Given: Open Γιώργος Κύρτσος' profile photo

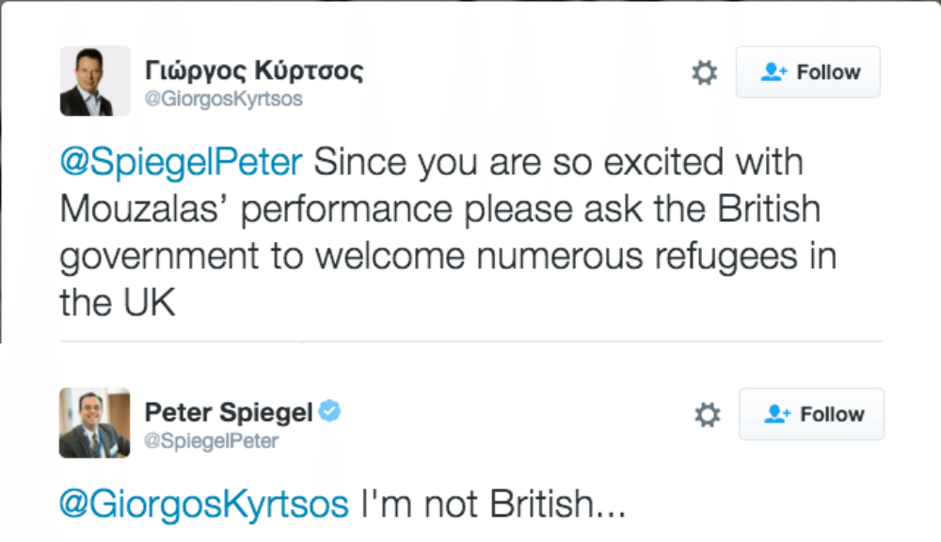Looking at the screenshot, I should pyautogui.click(x=94, y=81).
